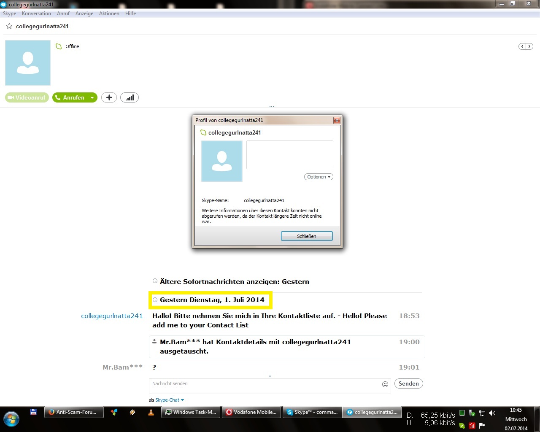This screenshot has width=540, height=432.
Task: Click the green Skype tray icon
Action: coord(462,425)
